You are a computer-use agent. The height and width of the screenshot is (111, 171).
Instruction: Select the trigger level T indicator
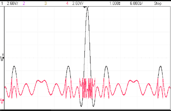click(2, 54)
